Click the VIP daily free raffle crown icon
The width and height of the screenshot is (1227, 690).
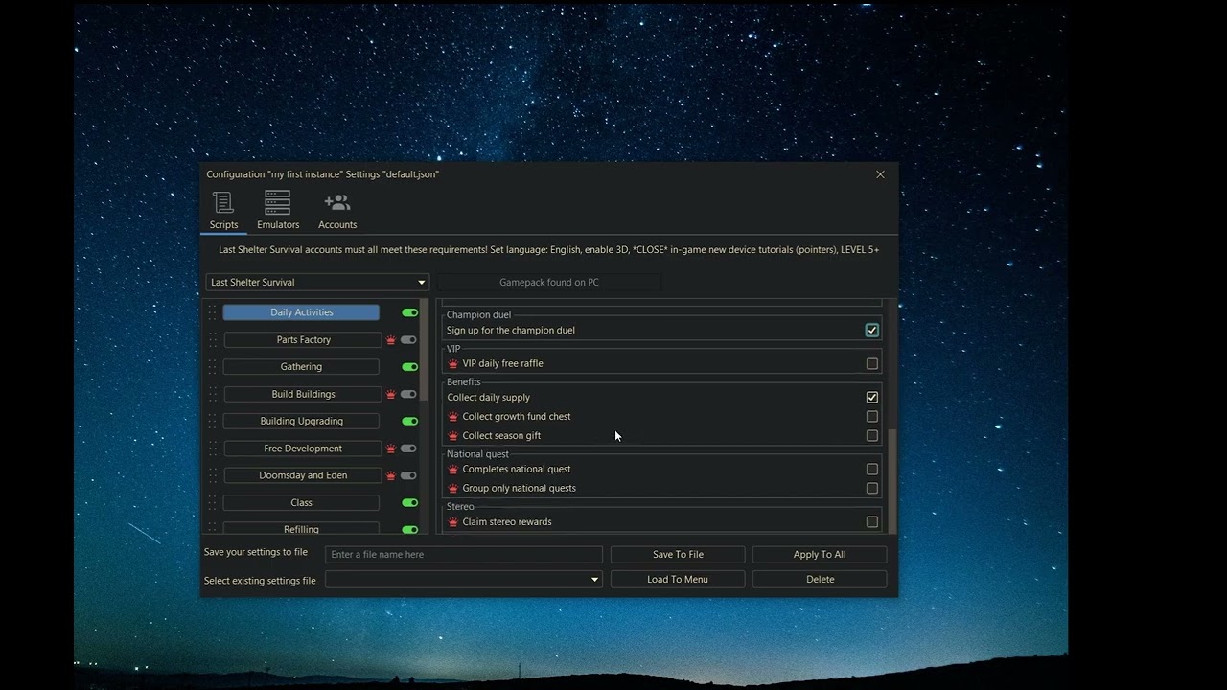point(453,363)
